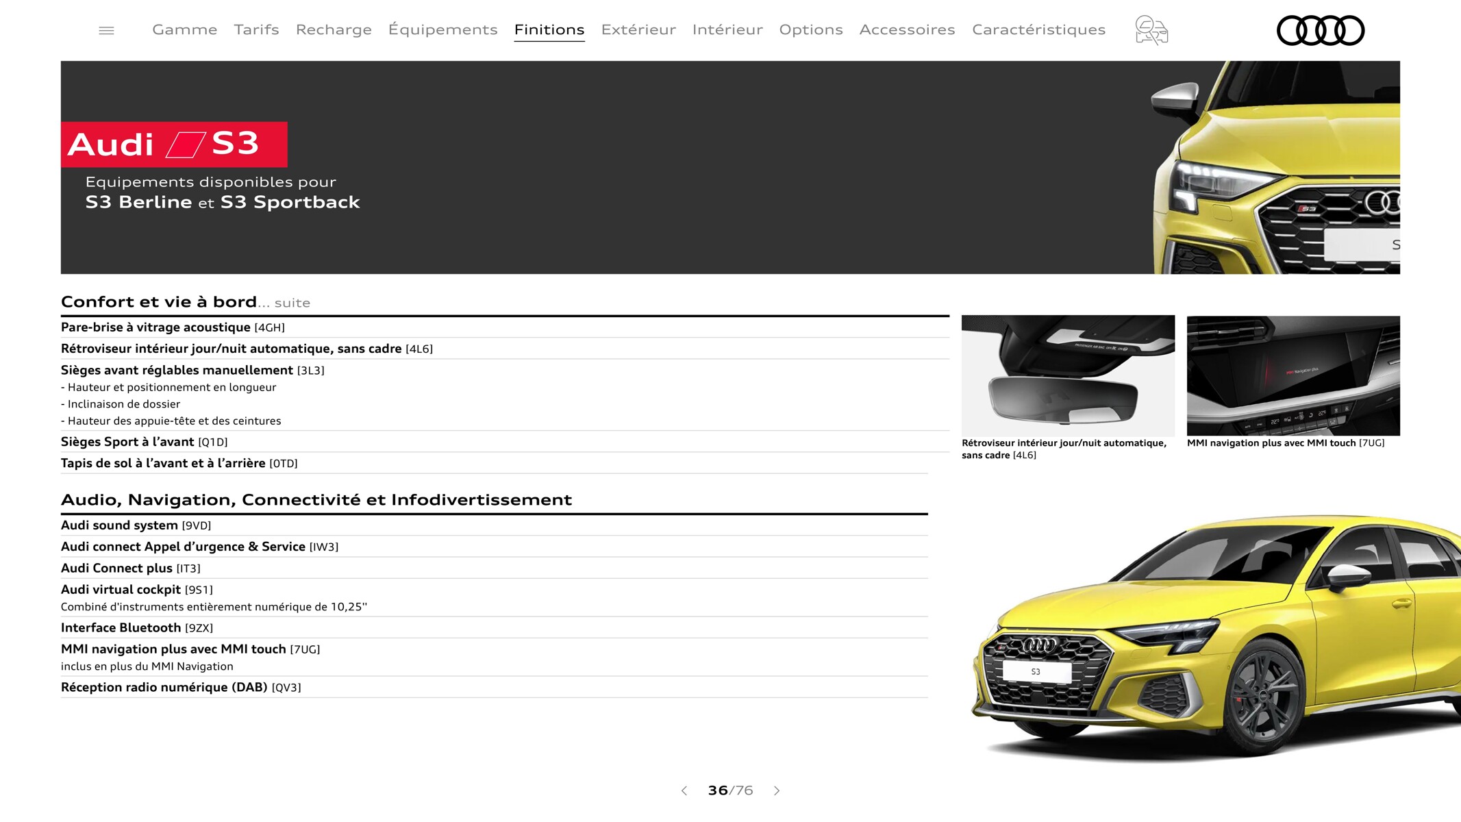Screen dimensions: 1461x822
Task: Switch to the Équipements tab
Action: coord(442,29)
